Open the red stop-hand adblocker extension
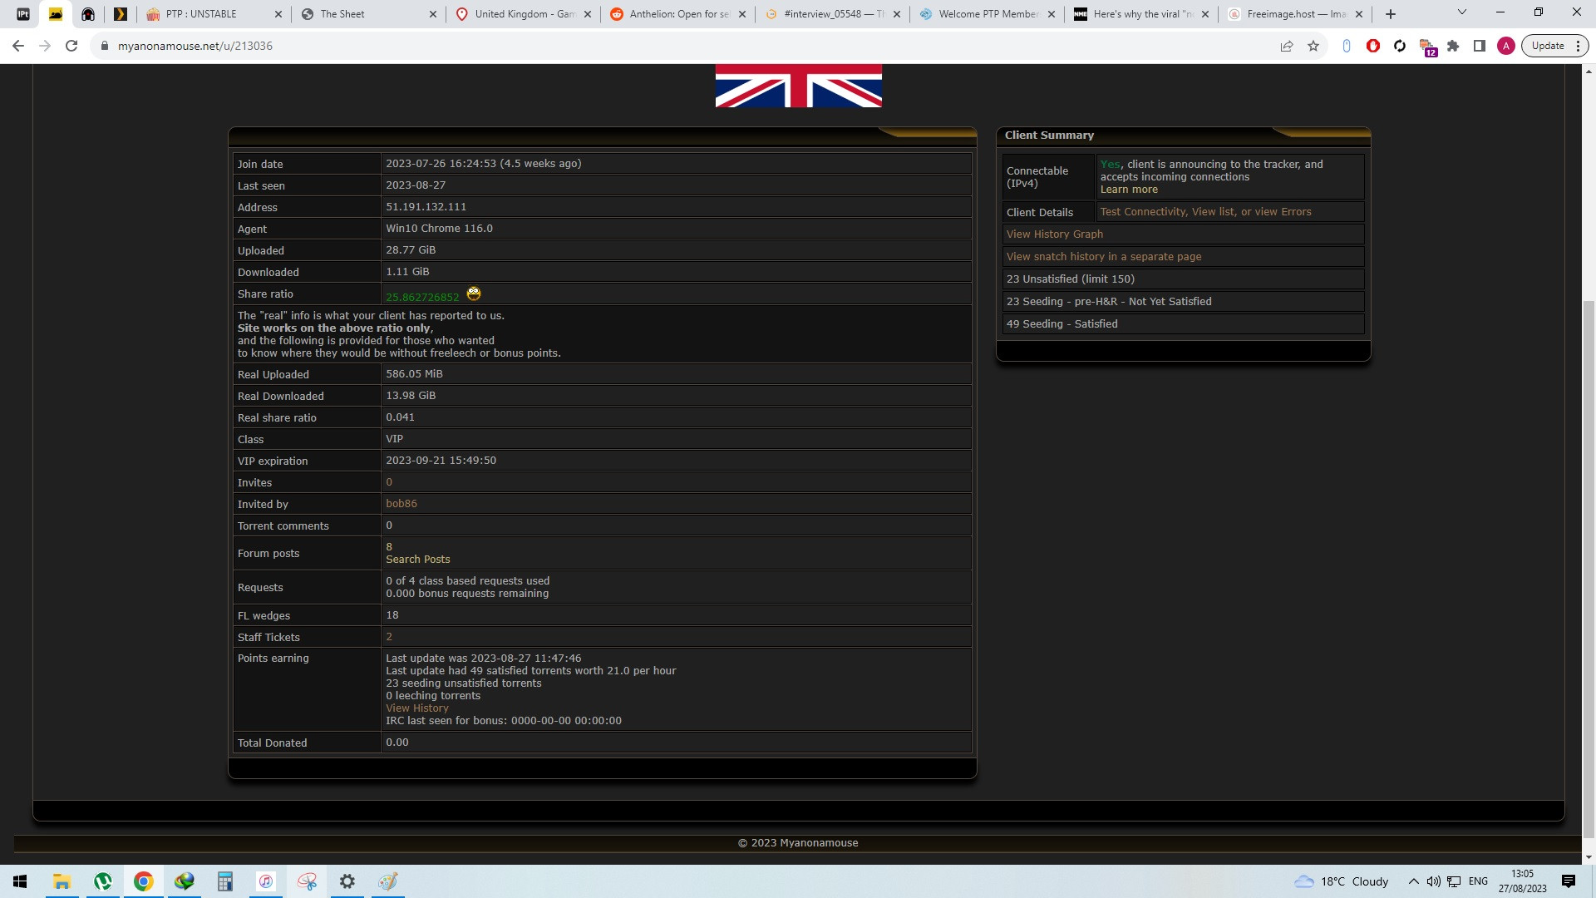This screenshot has height=898, width=1596. (x=1373, y=46)
